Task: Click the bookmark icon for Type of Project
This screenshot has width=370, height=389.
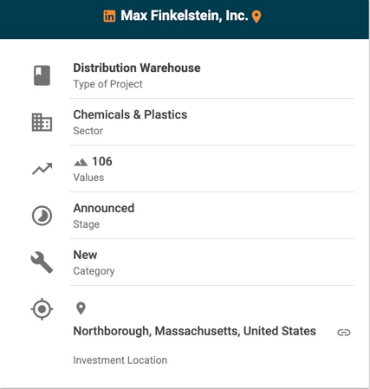Action: pos(42,75)
